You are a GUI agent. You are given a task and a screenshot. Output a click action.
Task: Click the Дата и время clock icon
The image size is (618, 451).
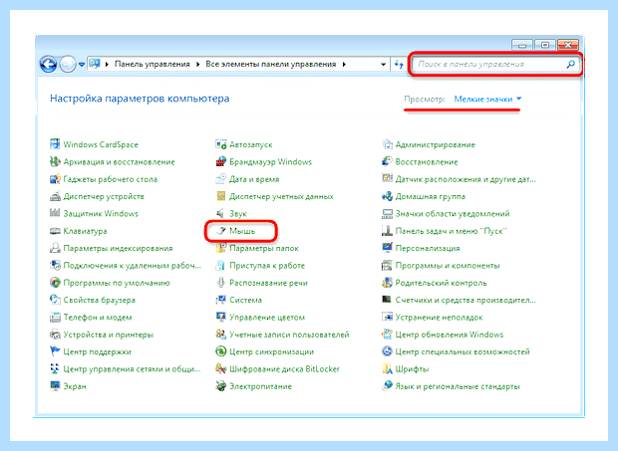[x=220, y=179]
